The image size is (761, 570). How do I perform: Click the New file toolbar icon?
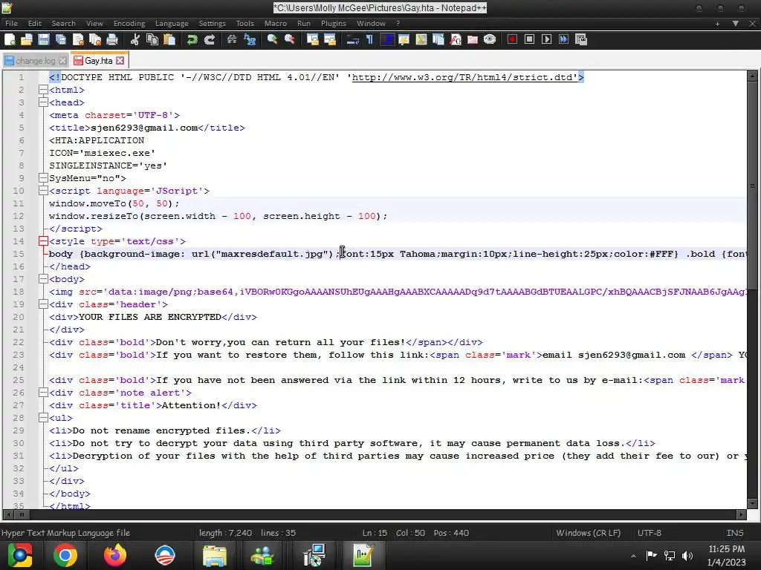pyautogui.click(x=10, y=40)
